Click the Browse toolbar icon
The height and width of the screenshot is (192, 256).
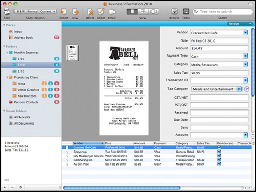(x=175, y=11)
